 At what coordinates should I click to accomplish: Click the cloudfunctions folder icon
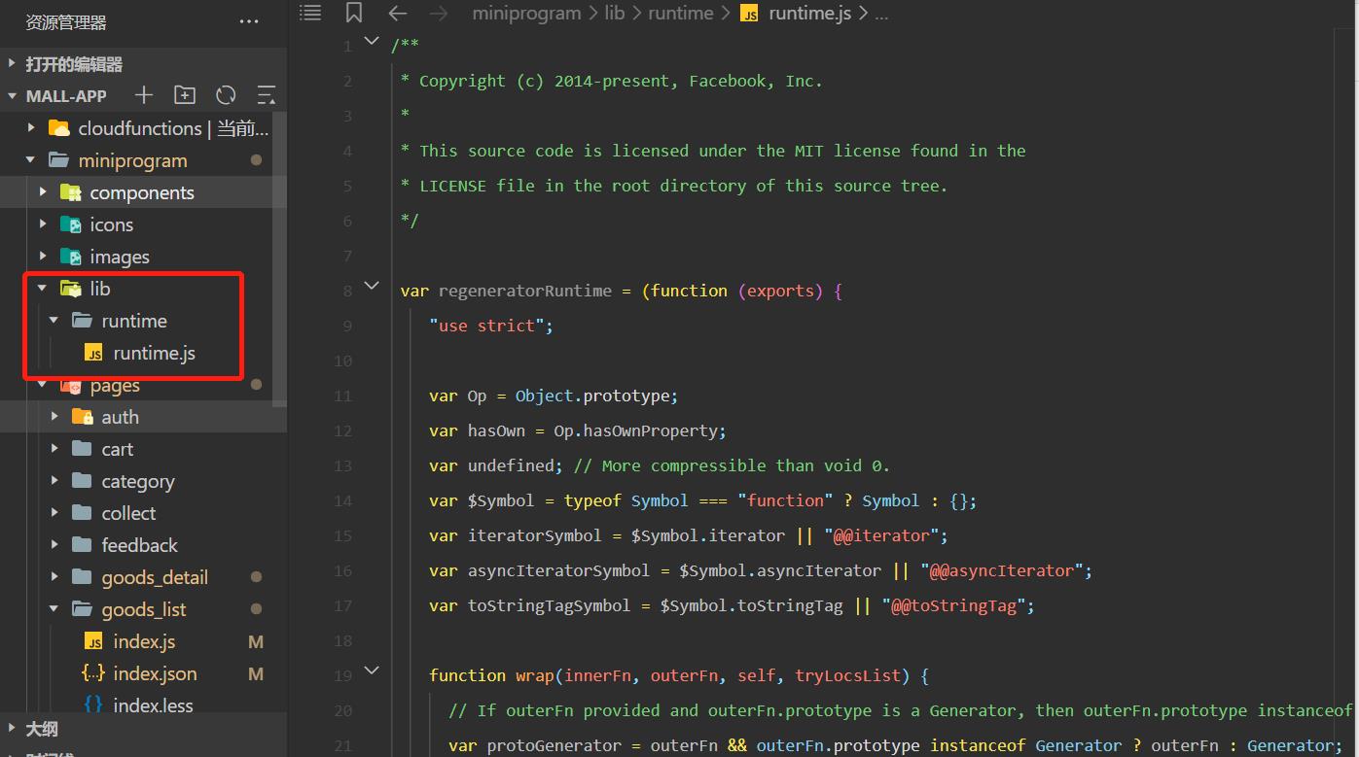[x=59, y=128]
